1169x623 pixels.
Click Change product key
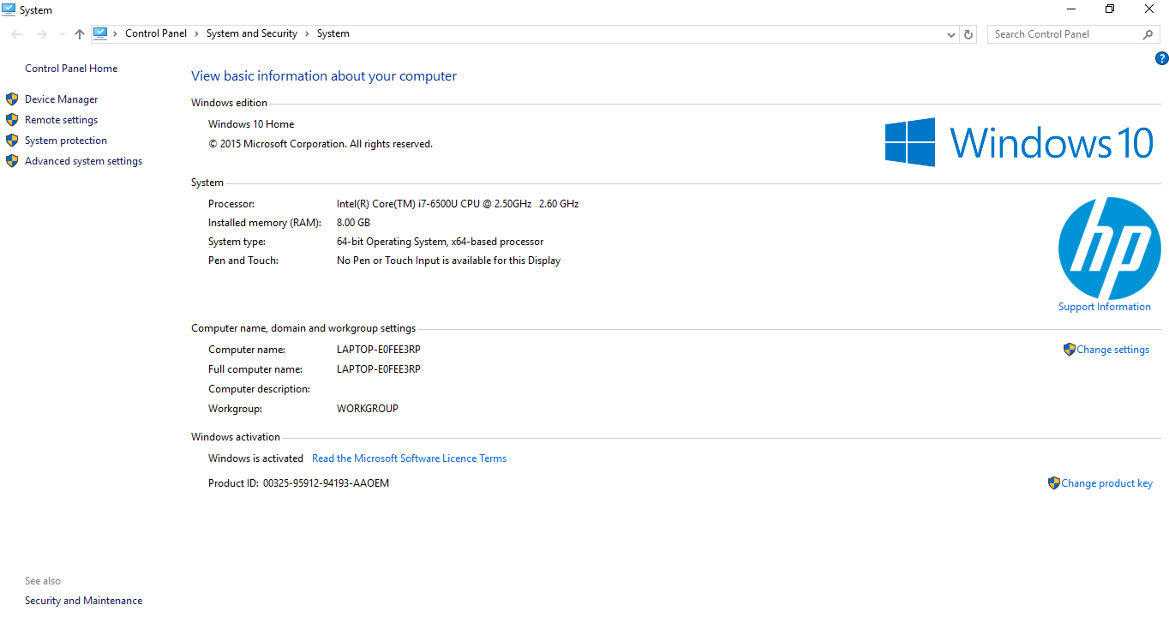click(1106, 483)
